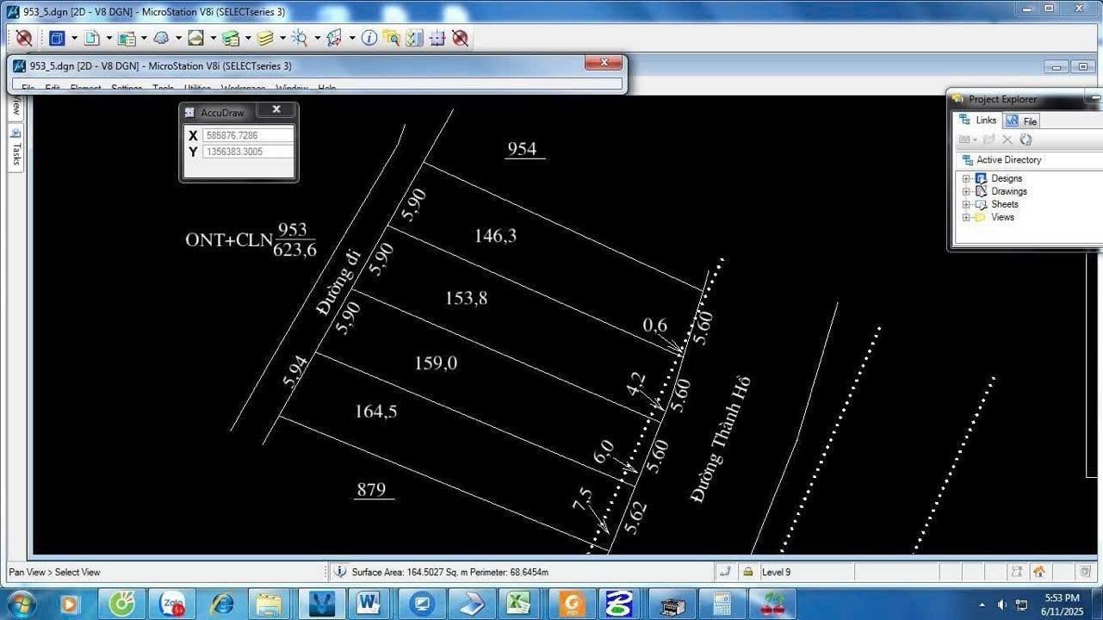Select Drawings item in Project Explorer
The width and height of the screenshot is (1103, 620).
point(1008,191)
